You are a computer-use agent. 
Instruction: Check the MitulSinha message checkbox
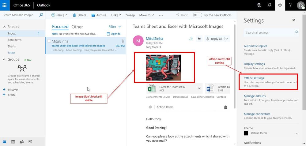click(x=49, y=41)
